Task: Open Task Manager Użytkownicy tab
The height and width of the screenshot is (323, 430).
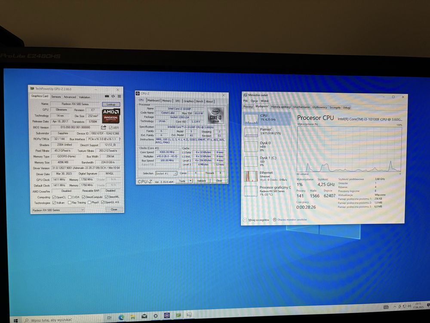Action: (319, 107)
